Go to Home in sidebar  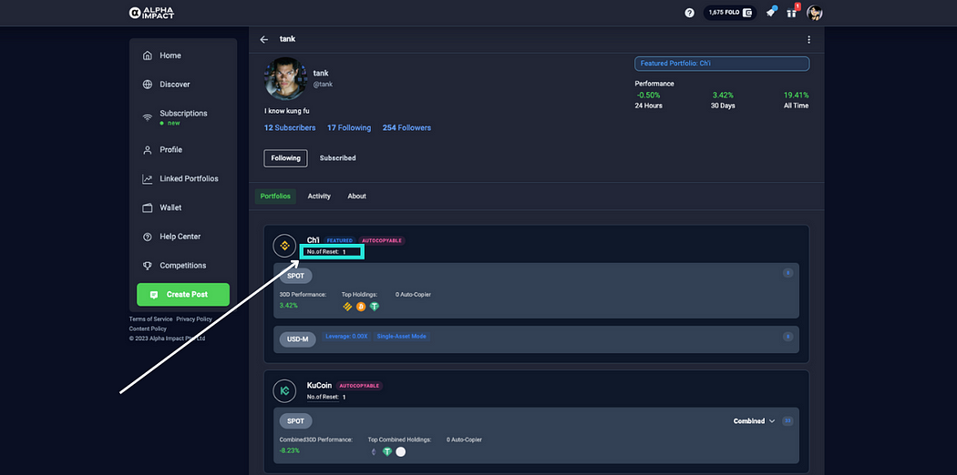pyautogui.click(x=170, y=56)
